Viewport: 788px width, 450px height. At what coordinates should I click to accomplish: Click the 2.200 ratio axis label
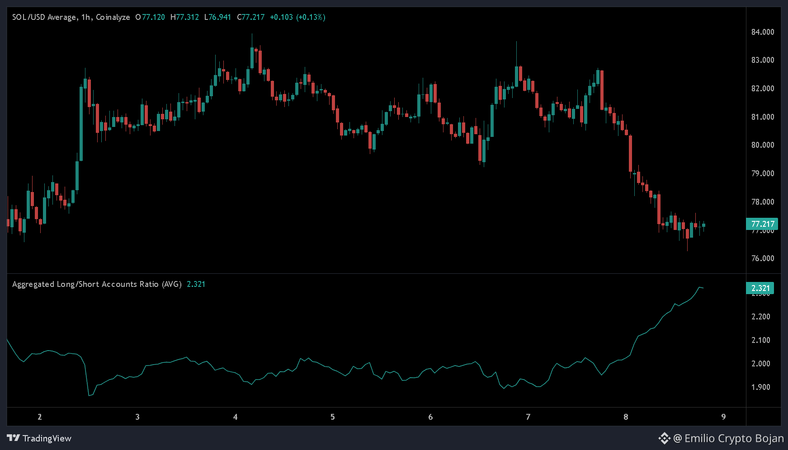(x=761, y=317)
